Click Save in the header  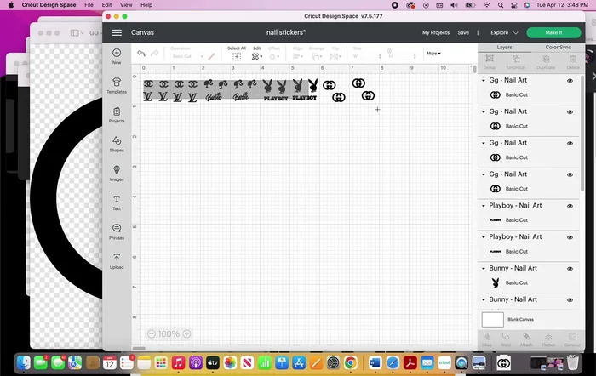click(x=463, y=32)
